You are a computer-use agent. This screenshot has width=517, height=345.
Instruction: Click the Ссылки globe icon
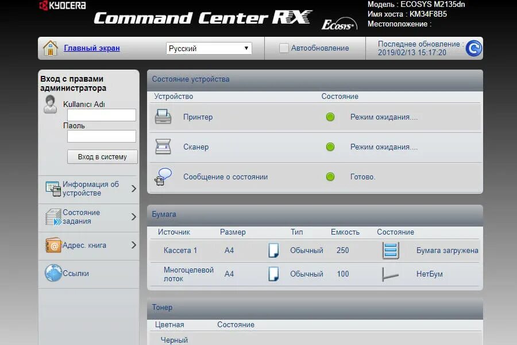pyautogui.click(x=53, y=273)
